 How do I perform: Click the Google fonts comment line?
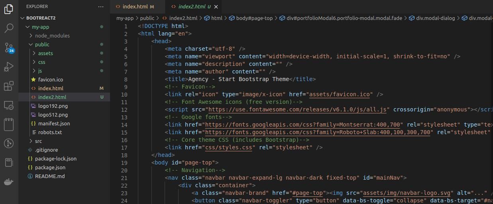pos(198,117)
